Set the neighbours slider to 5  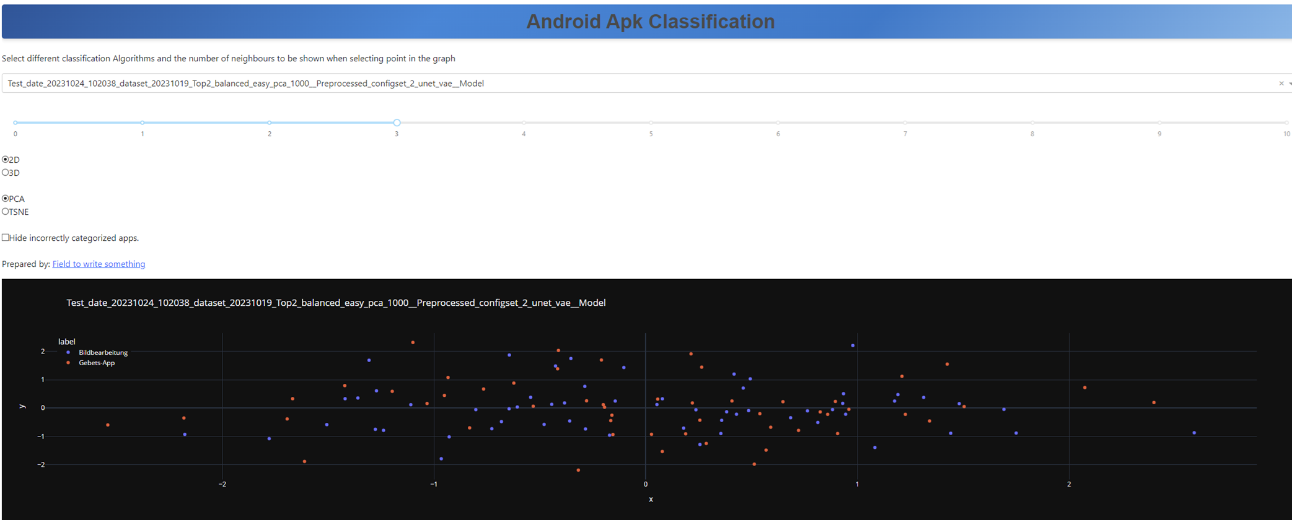point(651,123)
